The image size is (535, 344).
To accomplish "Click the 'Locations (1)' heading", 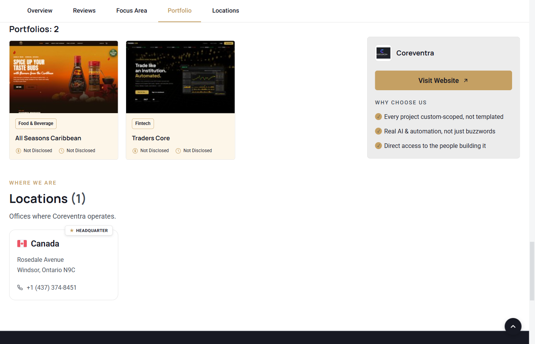I will (x=47, y=199).
